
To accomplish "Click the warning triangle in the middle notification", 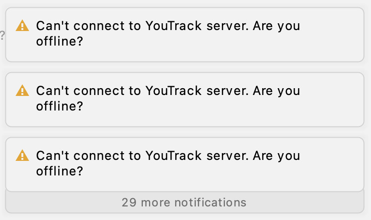I will point(22,91).
